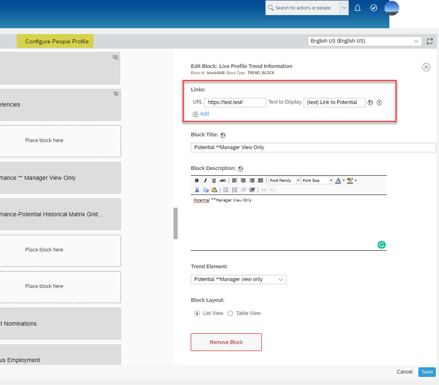This screenshot has width=439, height=385.
Task: Open translations globe beside the link text
Action: pos(370,103)
